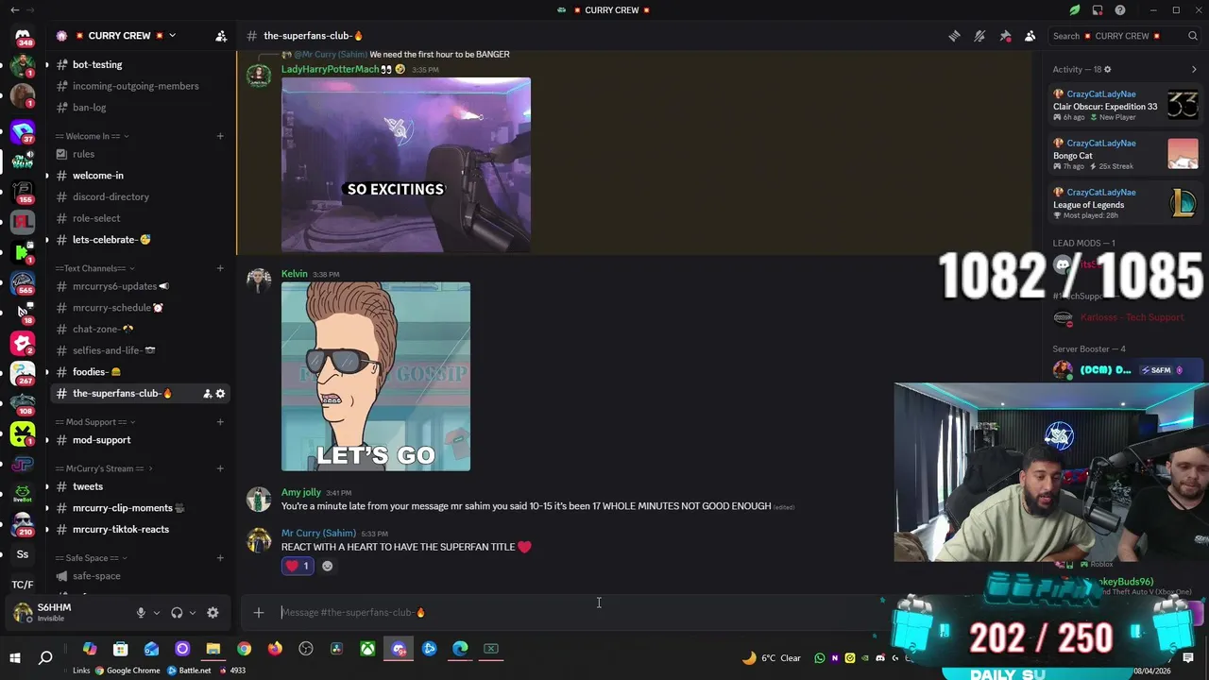1209x680 pixels.
Task: Expand the MrCurry's Stream category
Action: pyautogui.click(x=104, y=468)
